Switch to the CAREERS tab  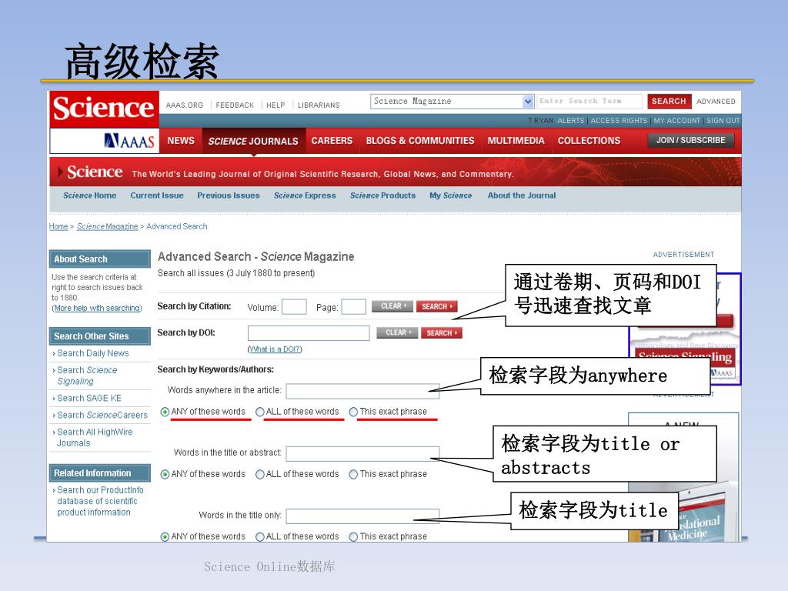coord(332,141)
